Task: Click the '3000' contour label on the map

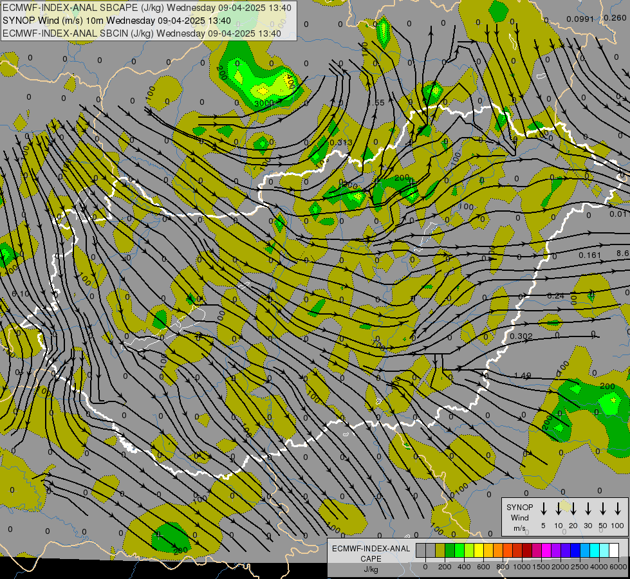Action: point(264,104)
